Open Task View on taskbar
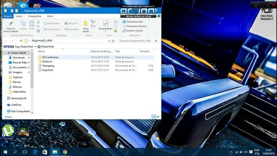This screenshot has height=156, width=277. click(25, 152)
